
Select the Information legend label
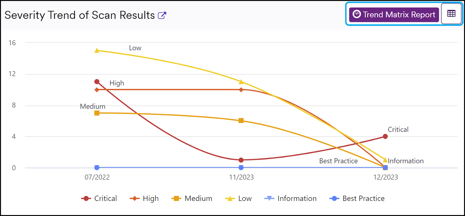pos(297,198)
